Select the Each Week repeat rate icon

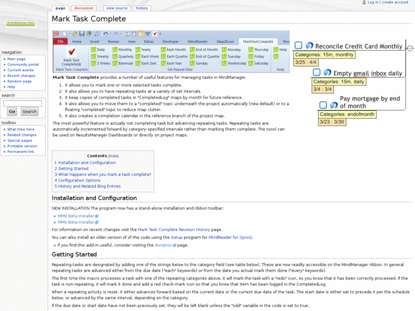pyautogui.click(x=138, y=56)
